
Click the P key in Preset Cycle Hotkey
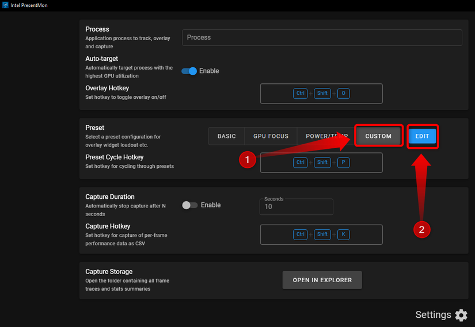(343, 163)
